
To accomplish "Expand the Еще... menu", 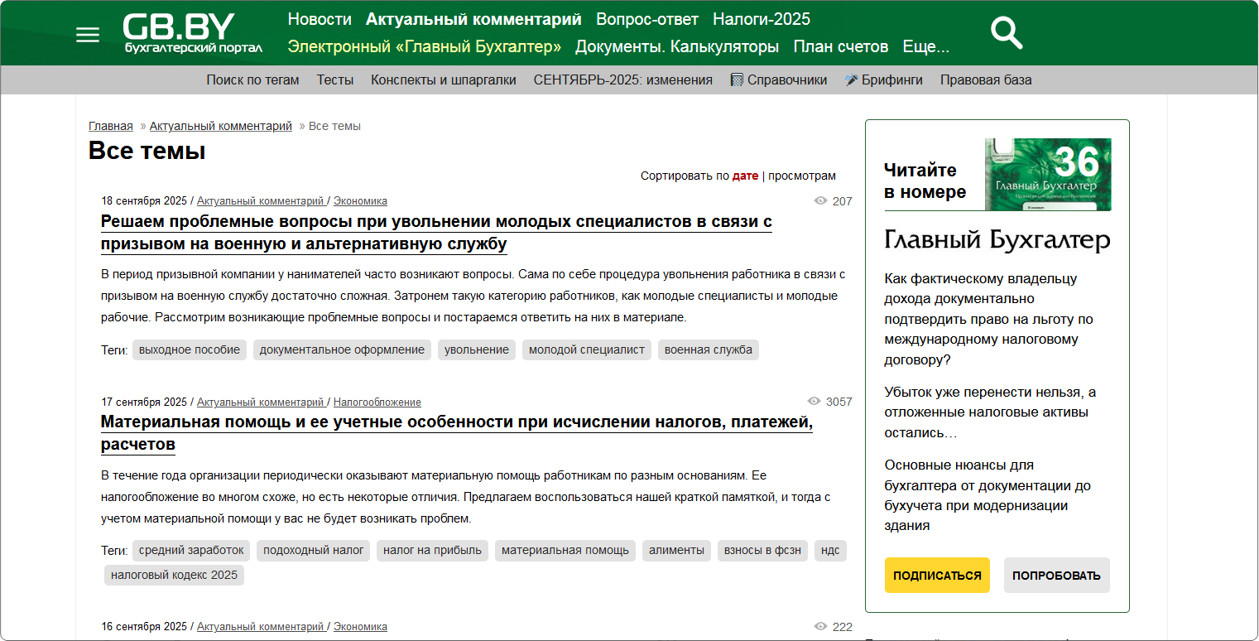I will pyautogui.click(x=925, y=47).
